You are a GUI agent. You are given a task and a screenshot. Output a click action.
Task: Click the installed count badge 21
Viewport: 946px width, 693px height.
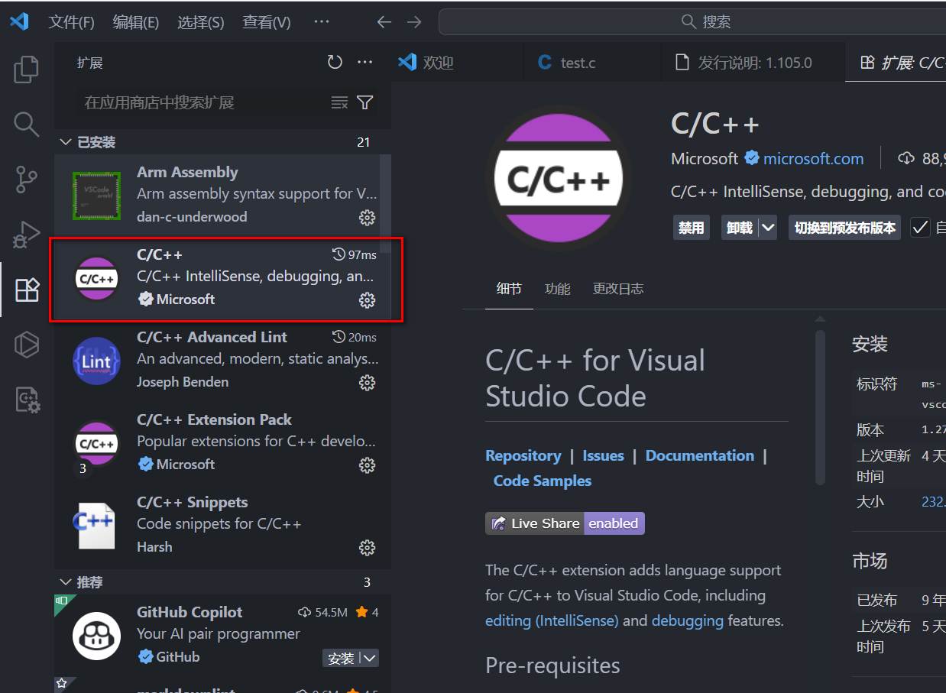(x=364, y=142)
